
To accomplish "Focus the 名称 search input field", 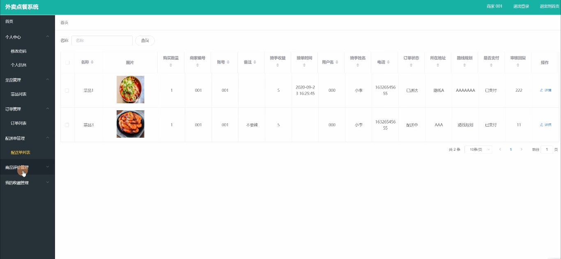I will pyautogui.click(x=102, y=41).
